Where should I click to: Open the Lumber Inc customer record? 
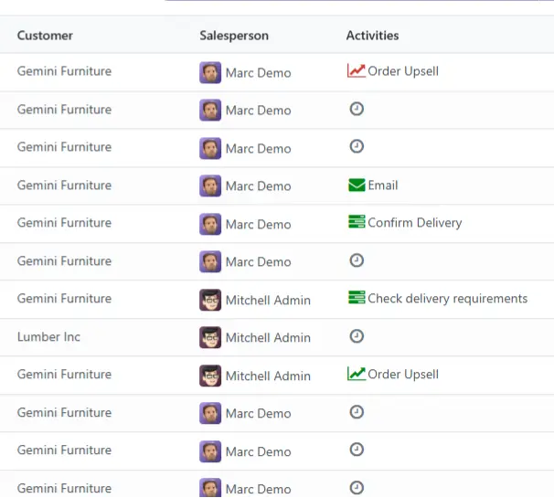(48, 336)
